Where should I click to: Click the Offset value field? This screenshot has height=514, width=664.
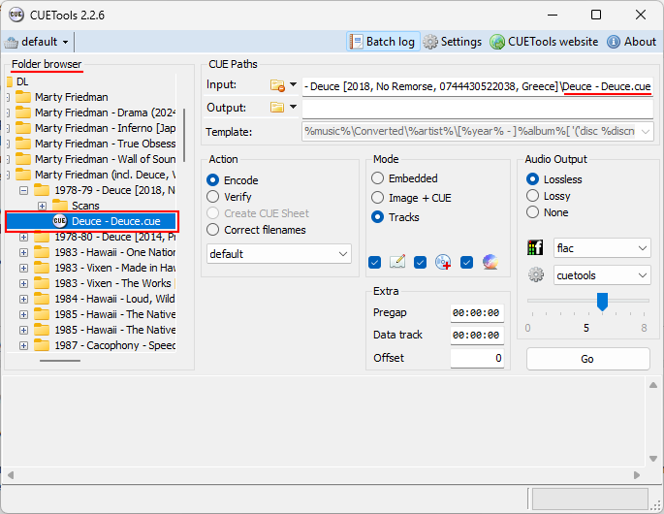pyautogui.click(x=477, y=358)
